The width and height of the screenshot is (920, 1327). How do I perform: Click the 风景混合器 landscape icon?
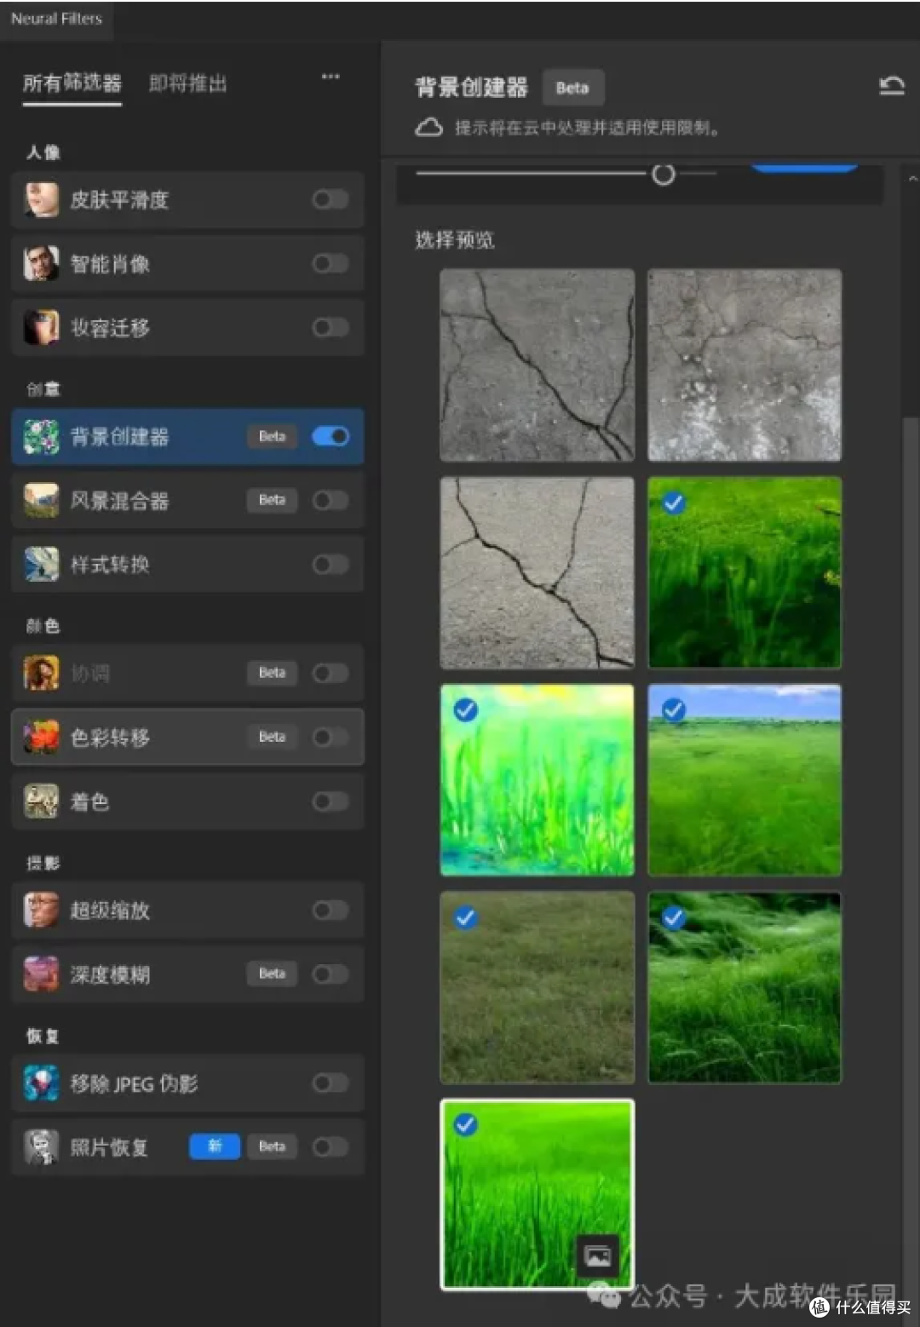pyautogui.click(x=41, y=501)
